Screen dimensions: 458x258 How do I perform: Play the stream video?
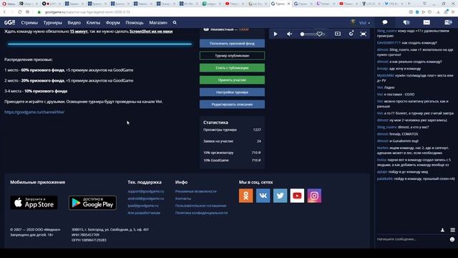click(x=276, y=34)
